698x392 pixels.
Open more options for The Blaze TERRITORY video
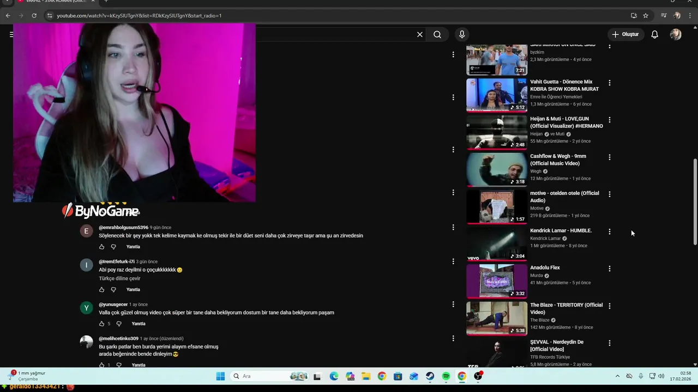pos(610,306)
